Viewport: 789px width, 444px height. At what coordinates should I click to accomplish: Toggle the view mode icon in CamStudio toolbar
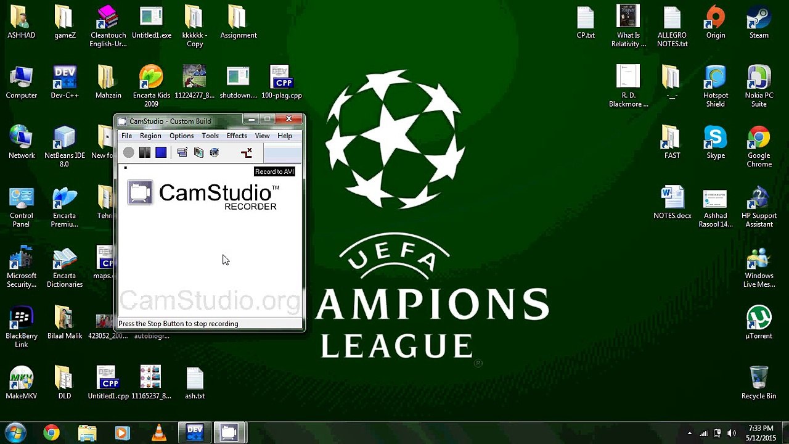pyautogui.click(x=182, y=152)
